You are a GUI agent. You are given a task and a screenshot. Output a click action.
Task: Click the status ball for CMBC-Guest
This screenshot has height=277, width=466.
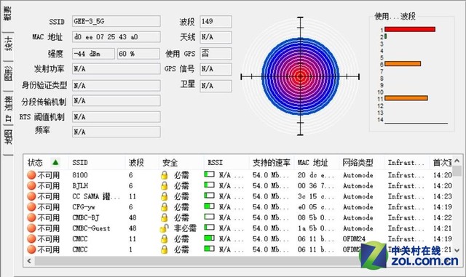click(31, 228)
